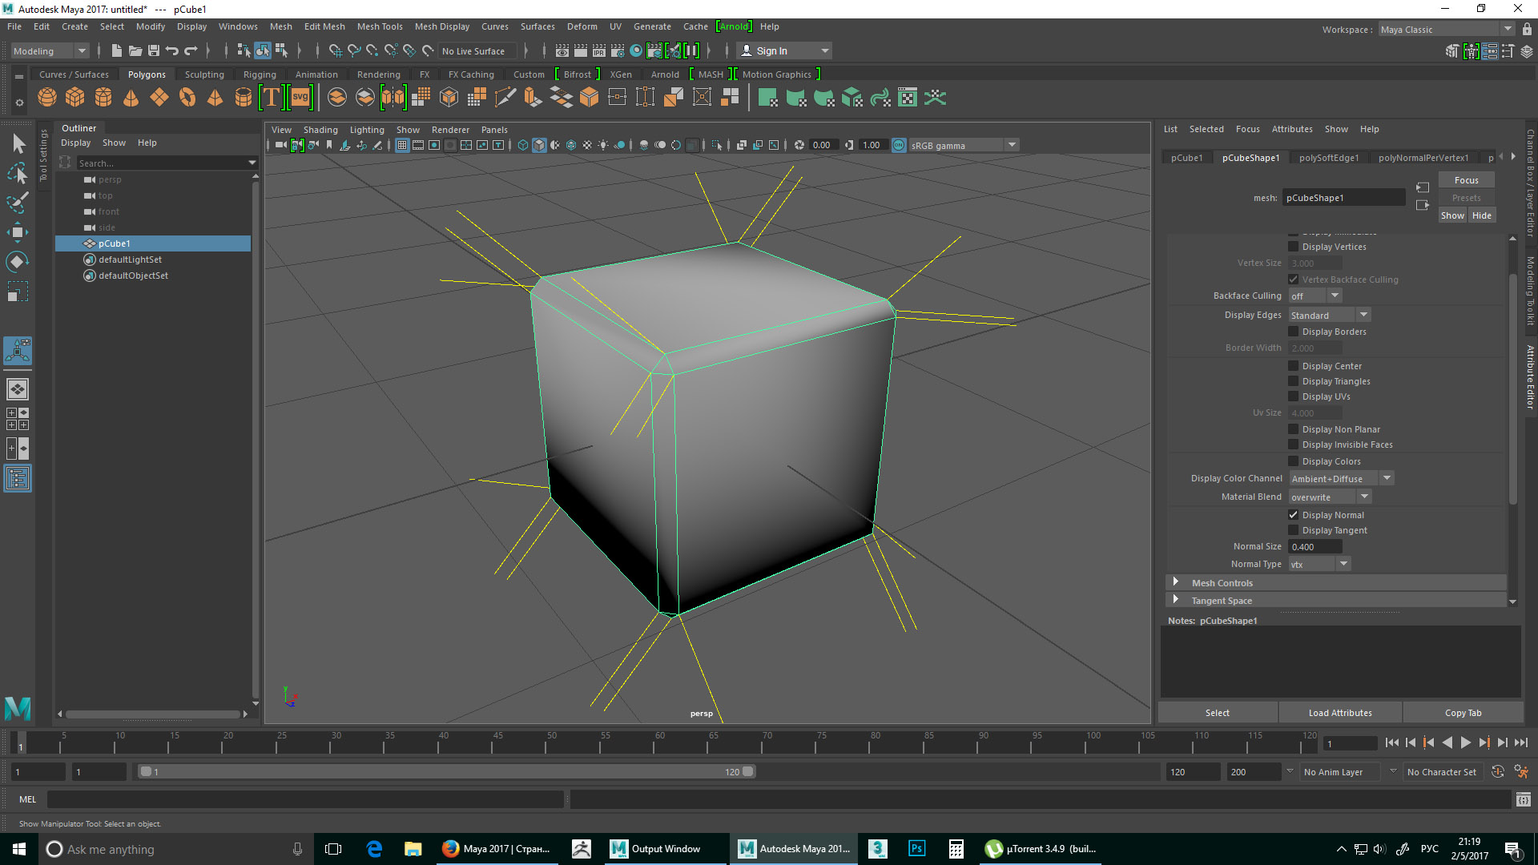This screenshot has width=1538, height=865.
Task: Click the undo arrow icon
Action: tap(171, 50)
